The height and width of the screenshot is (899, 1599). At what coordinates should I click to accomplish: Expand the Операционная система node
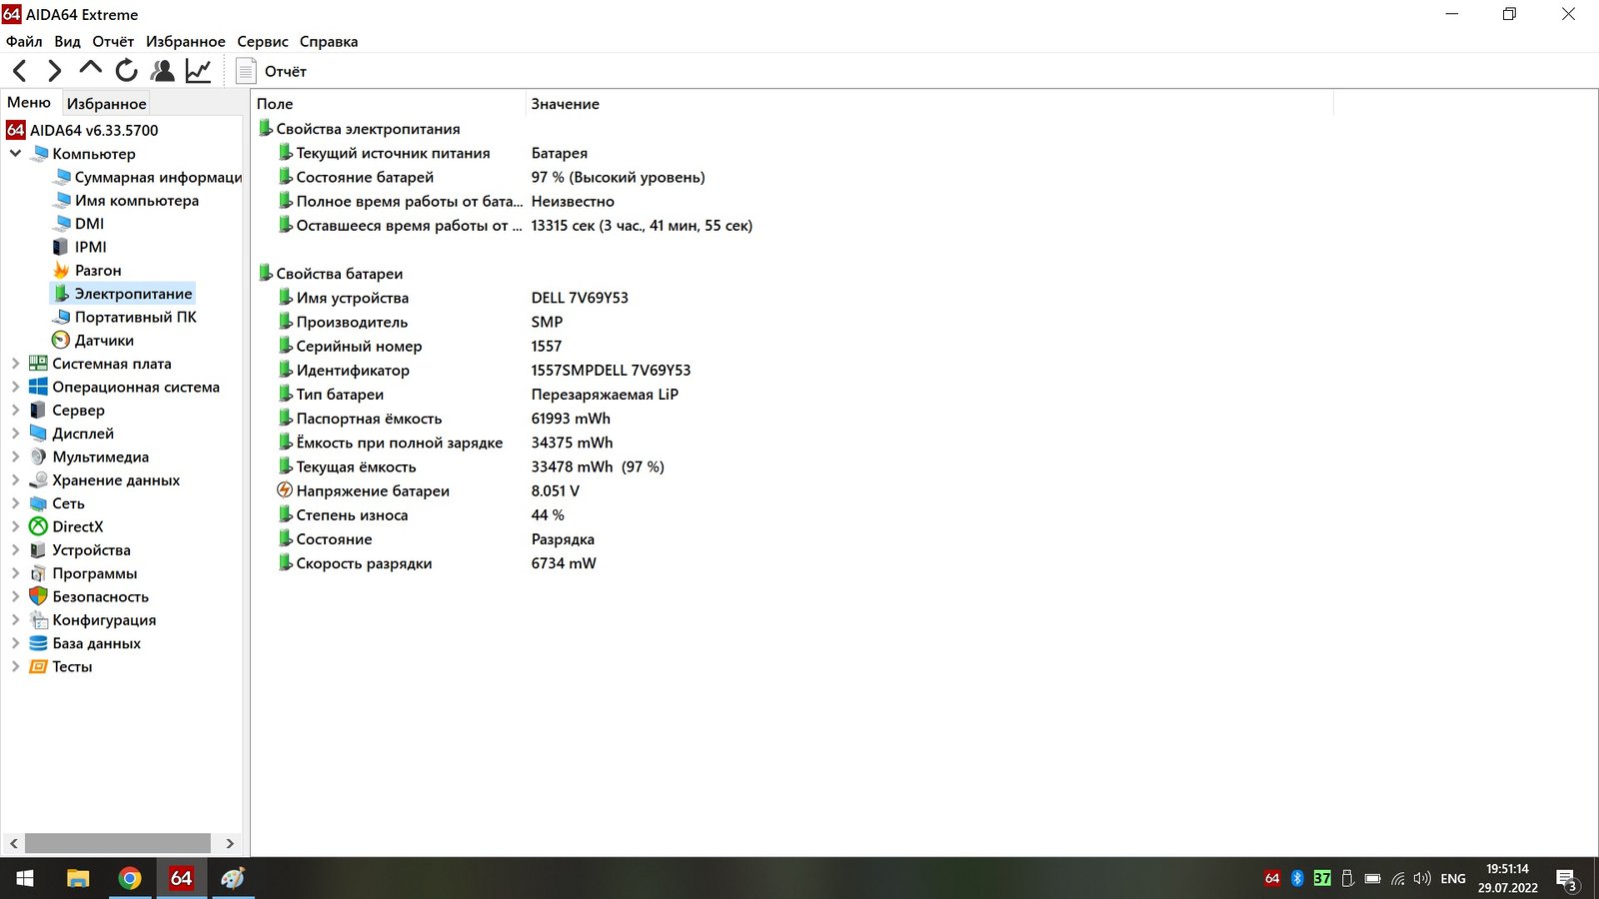[x=15, y=387]
